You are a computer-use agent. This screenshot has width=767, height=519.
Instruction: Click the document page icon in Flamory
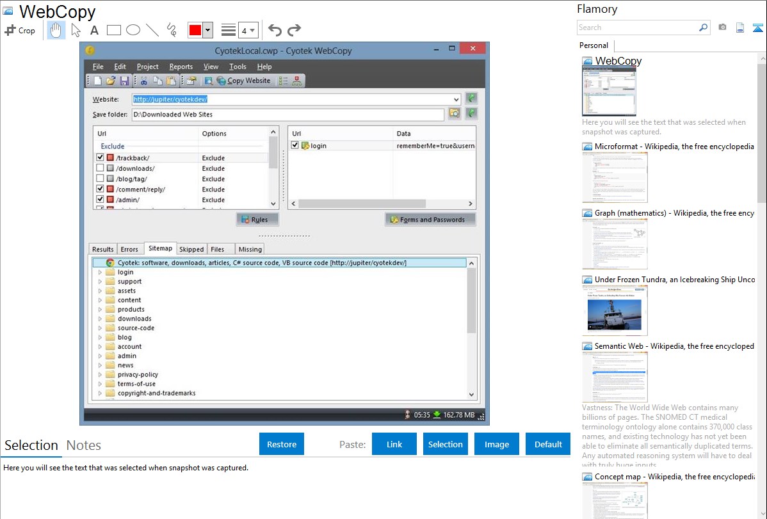click(740, 28)
